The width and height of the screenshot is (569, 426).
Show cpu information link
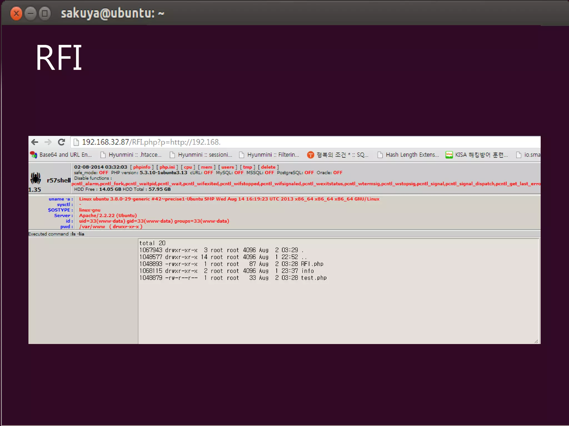[188, 167]
